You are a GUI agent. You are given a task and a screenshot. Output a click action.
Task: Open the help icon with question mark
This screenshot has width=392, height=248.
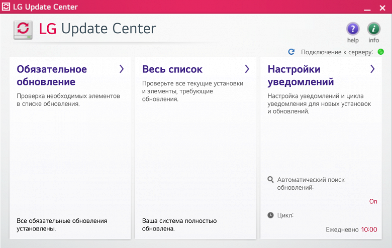point(353,29)
